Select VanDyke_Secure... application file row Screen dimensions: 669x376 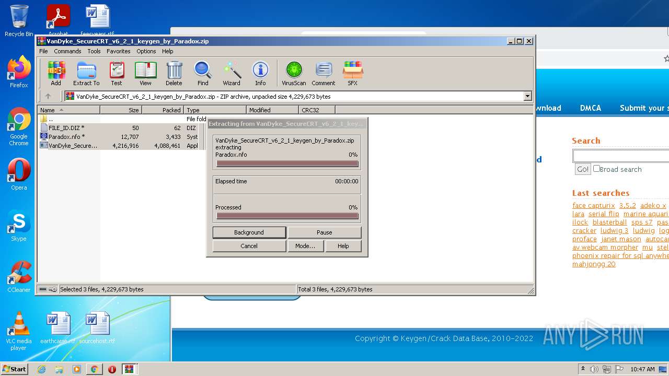pyautogui.click(x=122, y=146)
